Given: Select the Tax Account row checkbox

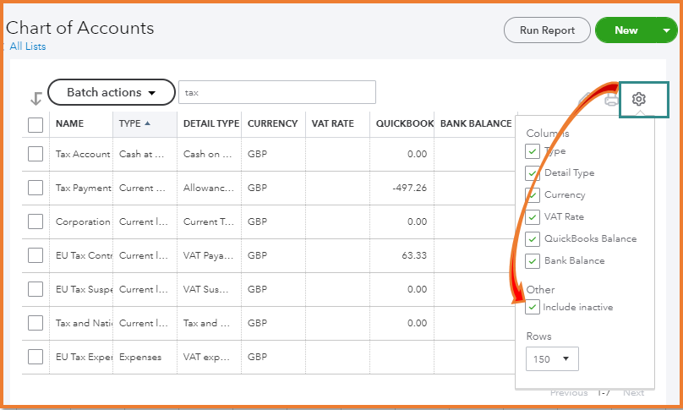Looking at the screenshot, I should 36,154.
